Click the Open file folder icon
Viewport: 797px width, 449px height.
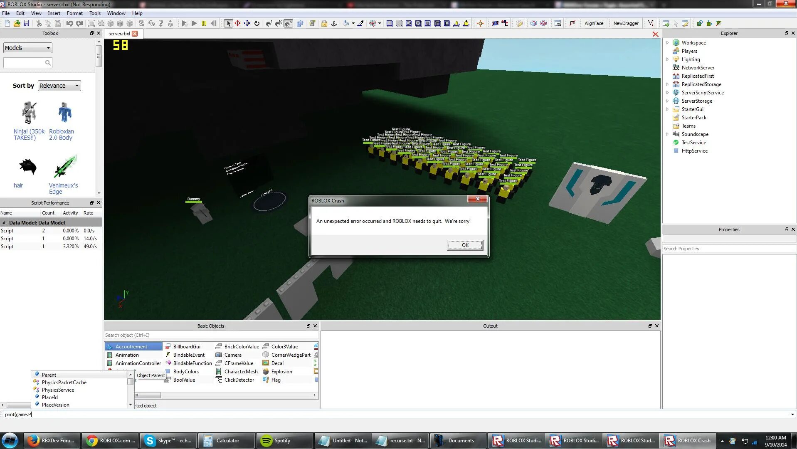[x=17, y=23]
